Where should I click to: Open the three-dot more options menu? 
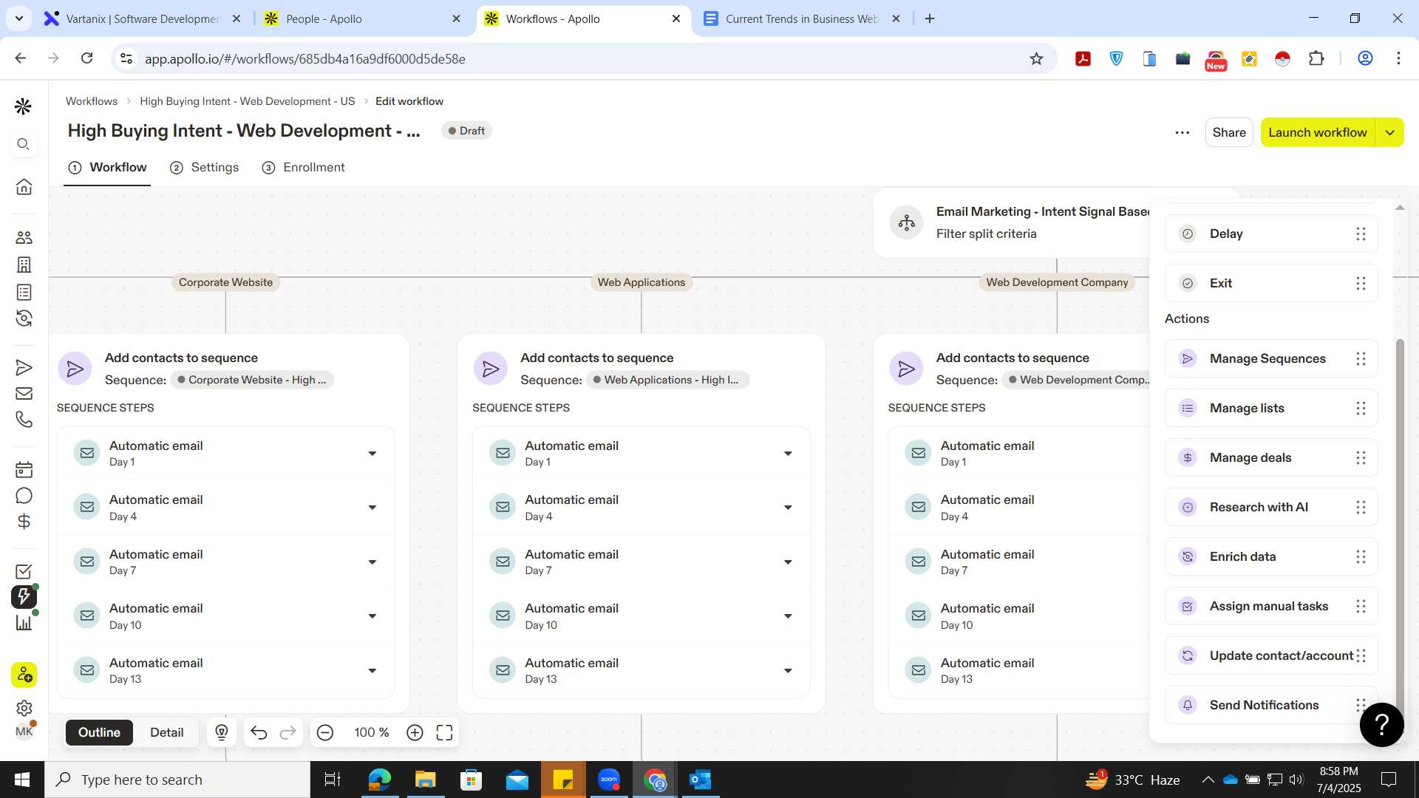coord(1182,132)
